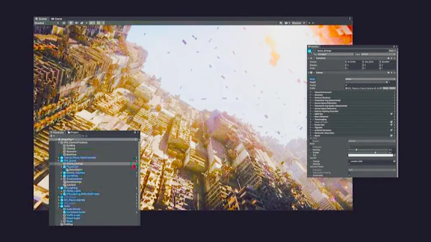
Task: Open the Bloom Quality dropdown
Action: 372,141
